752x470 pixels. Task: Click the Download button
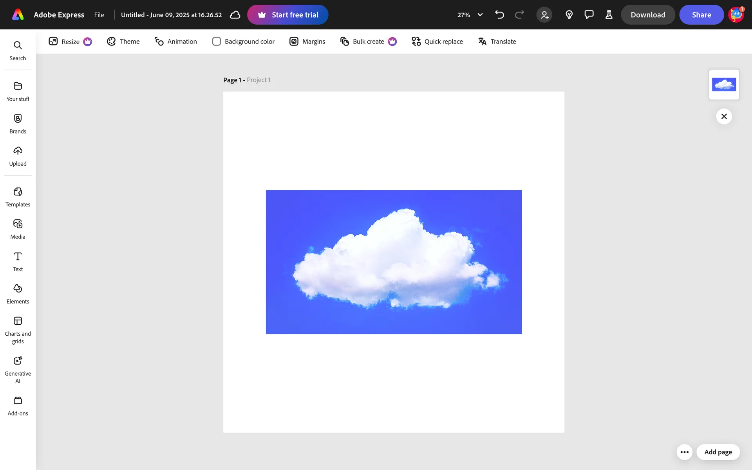648,15
